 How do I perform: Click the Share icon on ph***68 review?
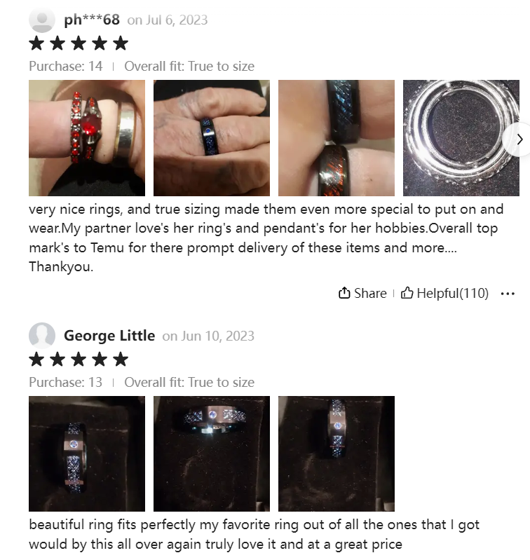pos(344,293)
